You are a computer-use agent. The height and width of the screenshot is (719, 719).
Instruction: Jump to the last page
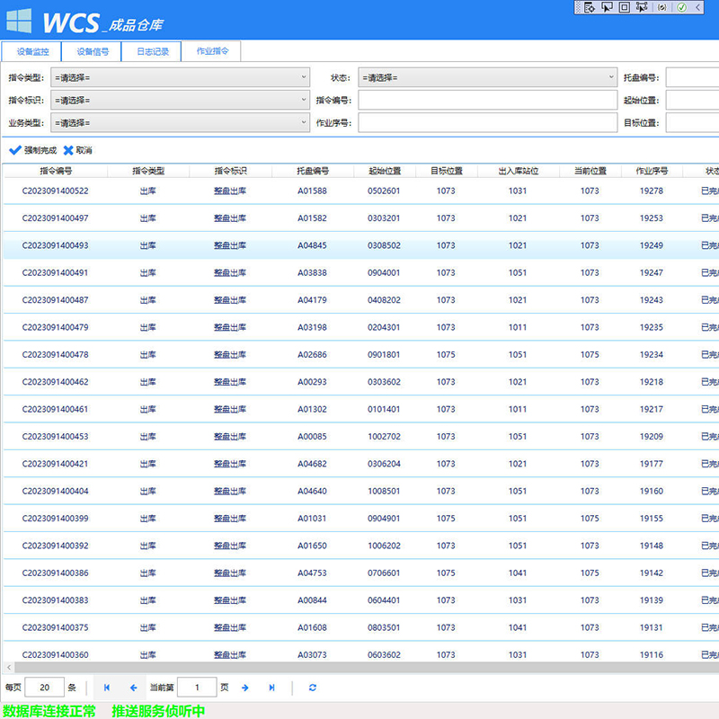click(271, 688)
